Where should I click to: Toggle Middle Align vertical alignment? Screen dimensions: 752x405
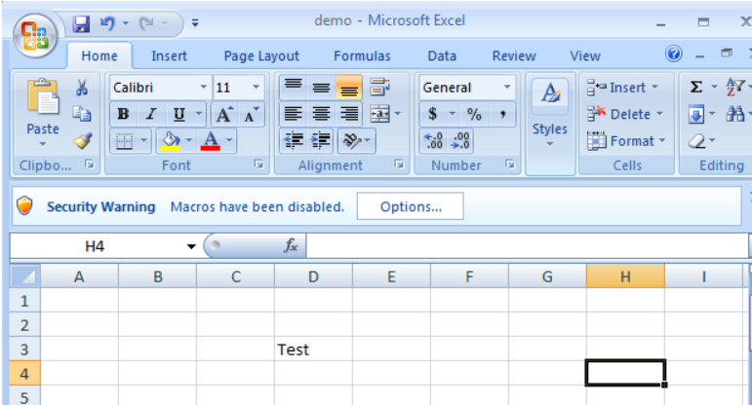321,87
